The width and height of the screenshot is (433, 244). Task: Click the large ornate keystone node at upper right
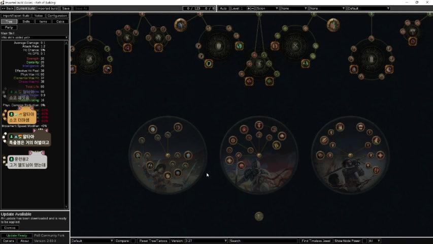pyautogui.click(x=333, y=24)
